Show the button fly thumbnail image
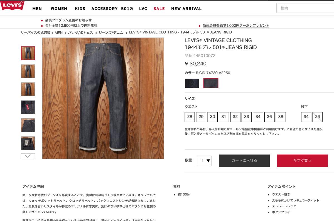The height and width of the screenshot is (221, 334). pyautogui.click(x=28, y=143)
